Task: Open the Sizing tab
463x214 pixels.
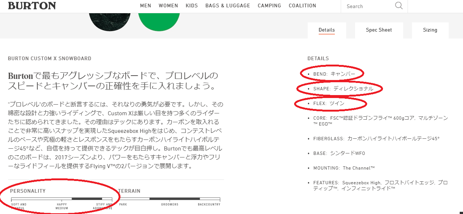Action: pos(430,30)
